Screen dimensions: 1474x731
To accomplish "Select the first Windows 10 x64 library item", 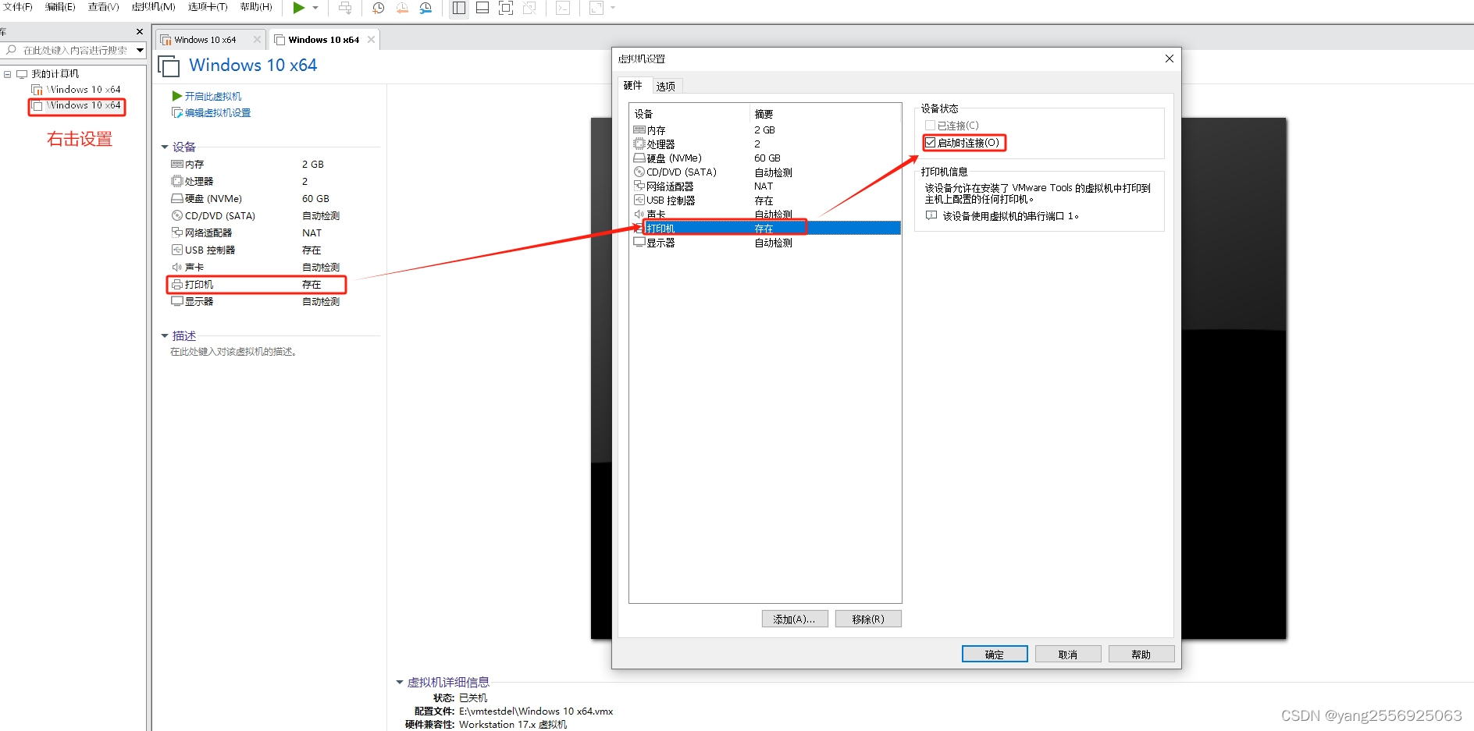I will click(x=77, y=90).
